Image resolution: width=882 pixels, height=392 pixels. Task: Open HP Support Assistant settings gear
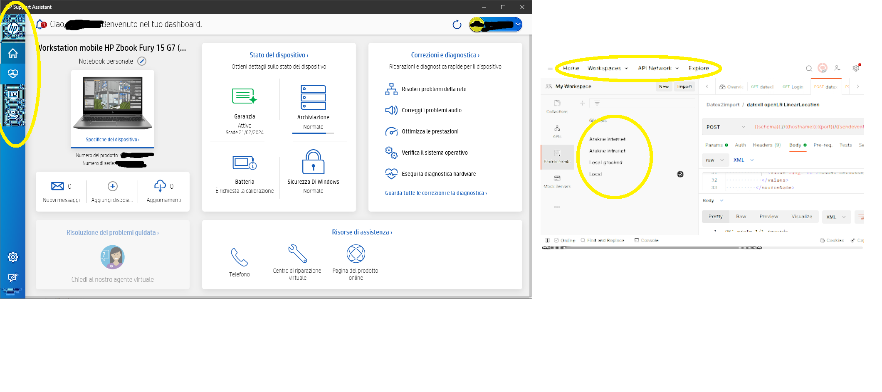(x=13, y=257)
